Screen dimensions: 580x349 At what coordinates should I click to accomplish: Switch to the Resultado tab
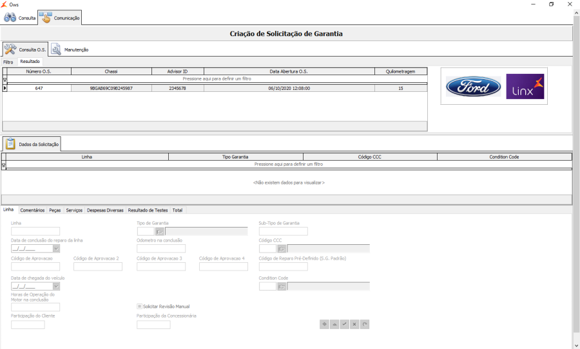click(x=30, y=61)
